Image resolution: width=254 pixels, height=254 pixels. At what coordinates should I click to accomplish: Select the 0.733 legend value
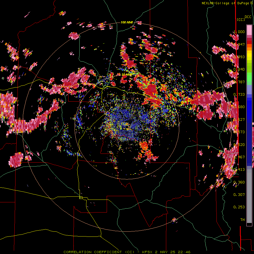click(x=239, y=95)
